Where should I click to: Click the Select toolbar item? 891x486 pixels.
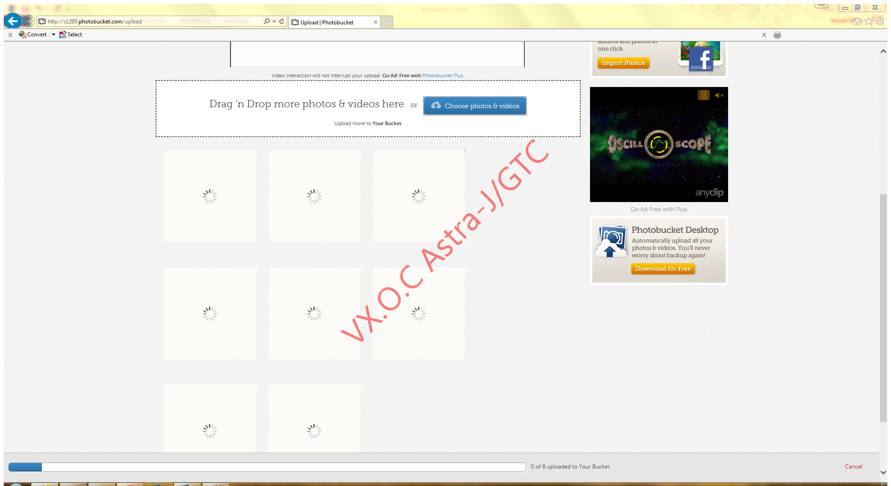(x=74, y=35)
